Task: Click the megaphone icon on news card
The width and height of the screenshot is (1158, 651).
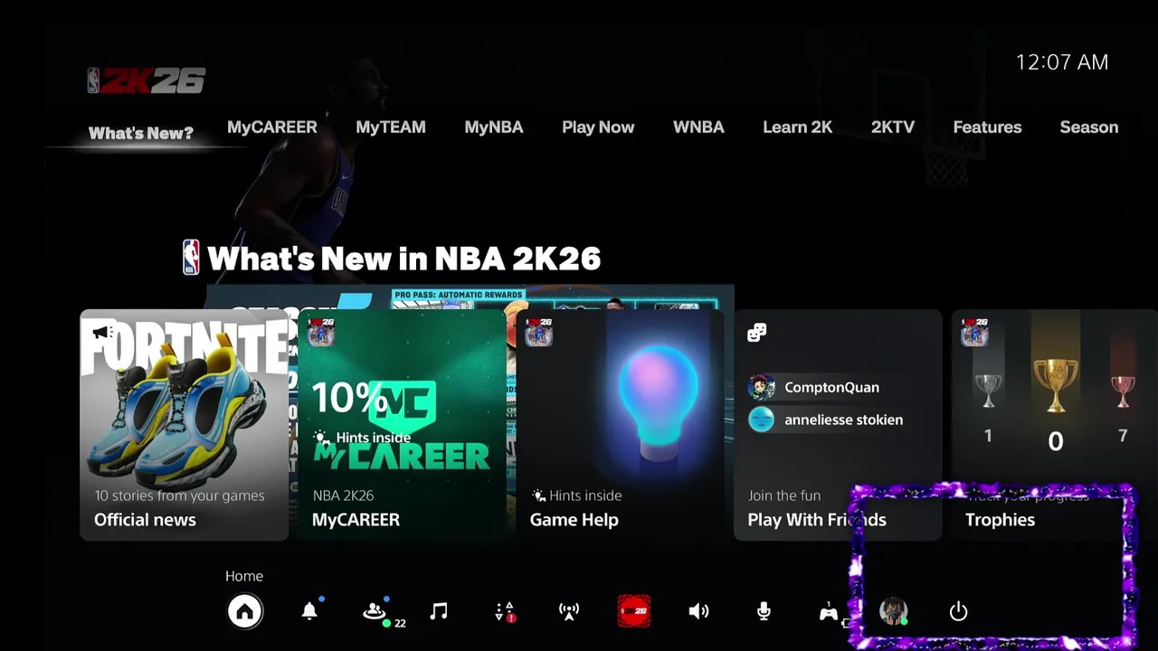Action: 104,333
